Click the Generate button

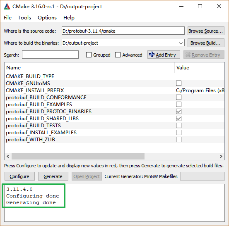(53, 176)
